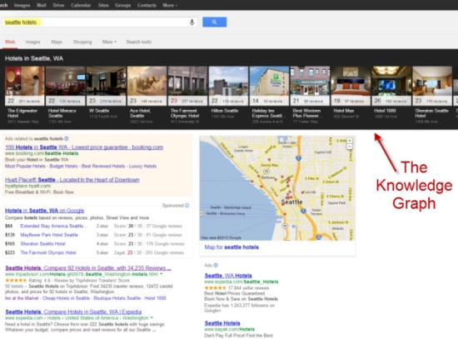This screenshot has width=458, height=339.
Task: Select The Fairmont Olympic Hotel thumbnail
Action: [x=188, y=86]
